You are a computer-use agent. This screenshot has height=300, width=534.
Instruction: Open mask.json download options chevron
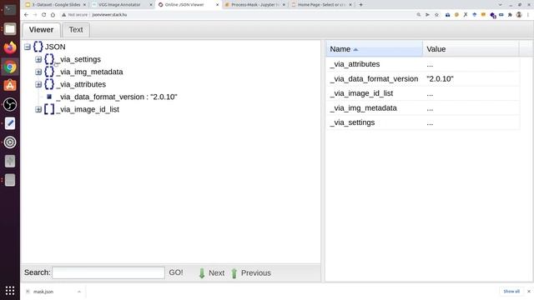[79, 292]
